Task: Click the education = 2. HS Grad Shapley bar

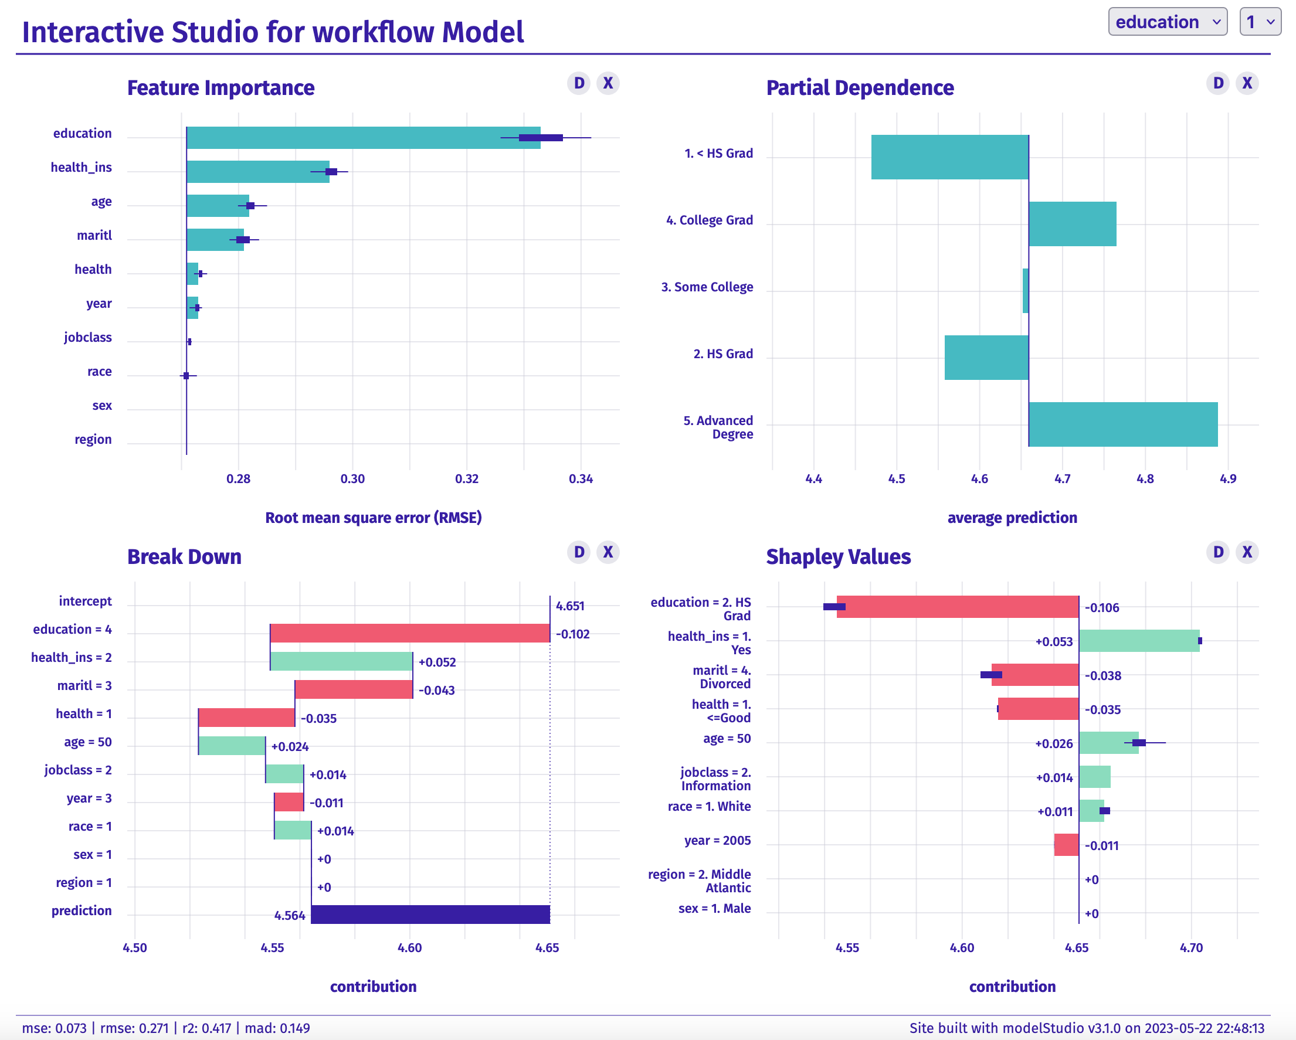Action: click(958, 607)
